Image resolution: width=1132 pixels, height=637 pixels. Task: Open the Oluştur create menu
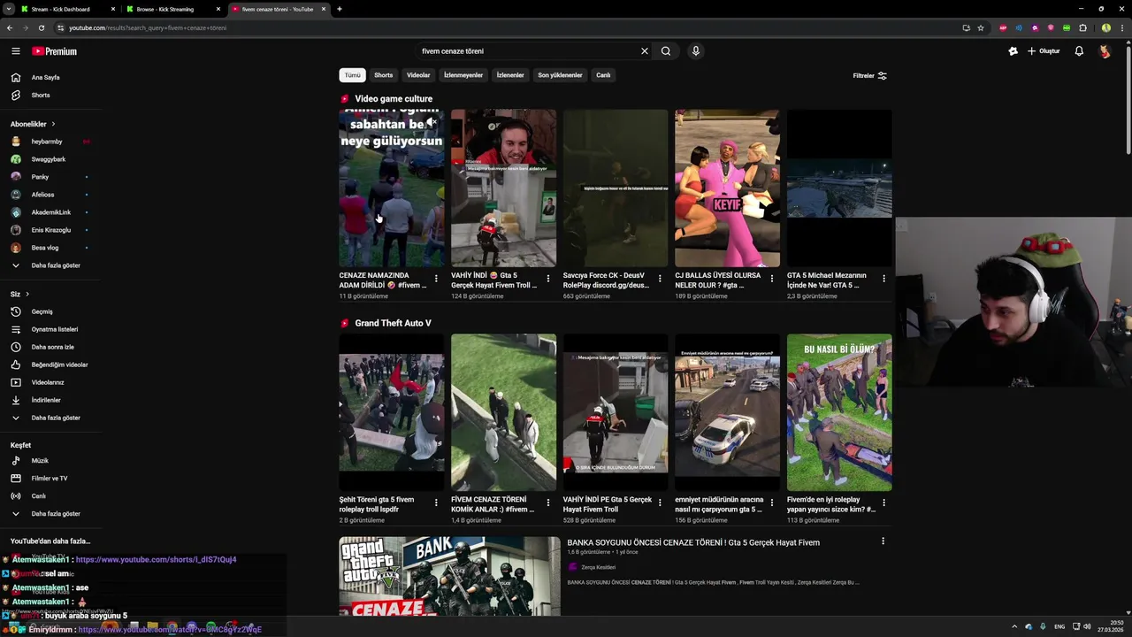(x=1044, y=51)
